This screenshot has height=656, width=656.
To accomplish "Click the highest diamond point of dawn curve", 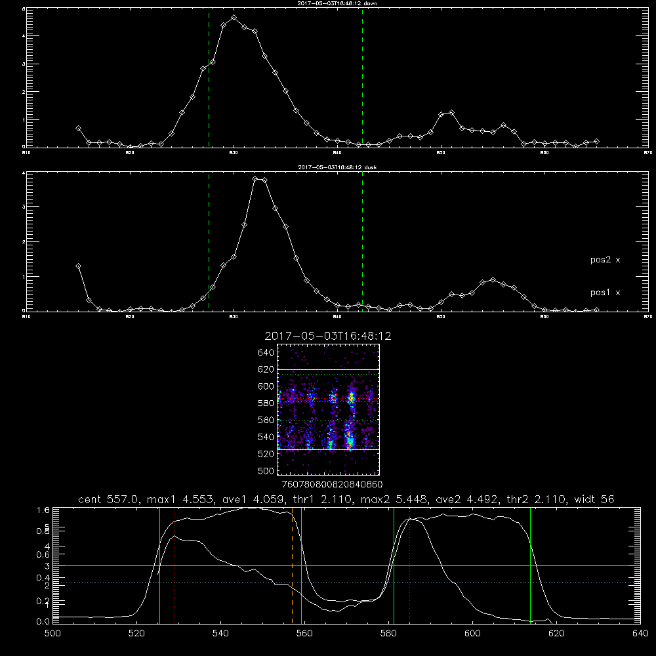I will click(234, 18).
